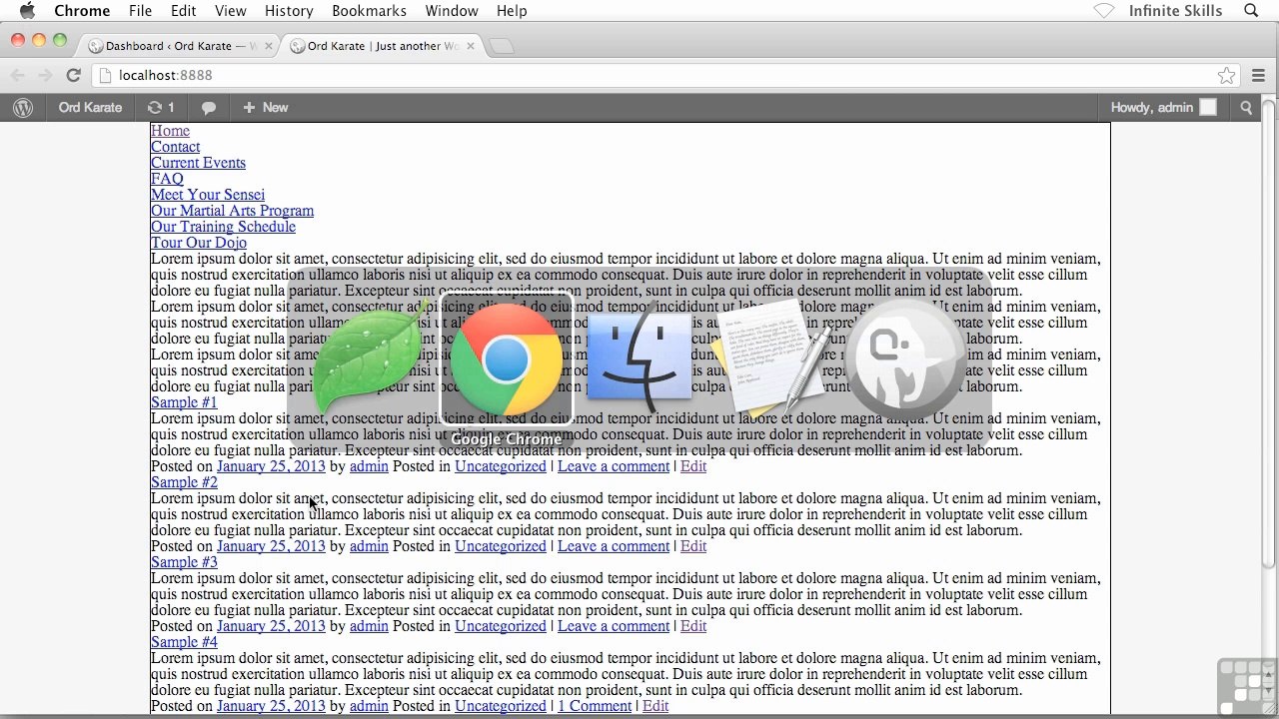Select the Finder icon in app switcher

639,358
